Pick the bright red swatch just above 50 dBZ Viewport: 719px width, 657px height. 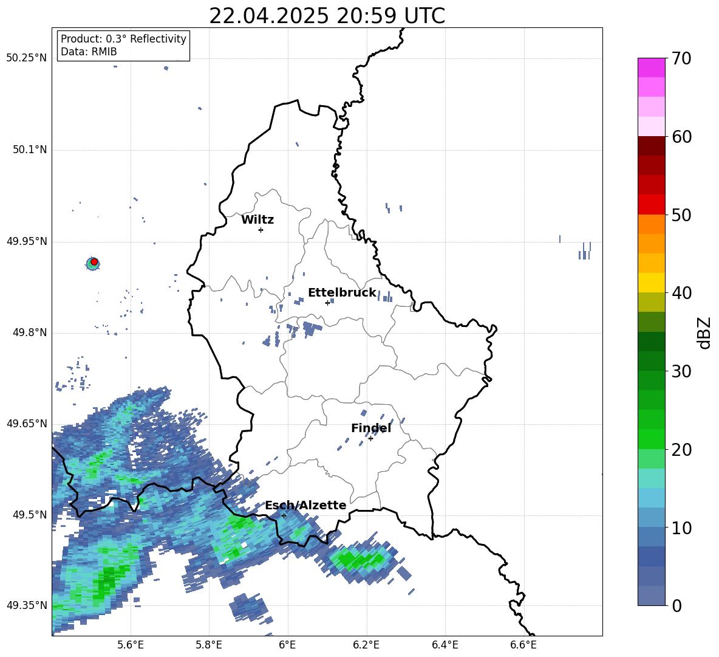[651, 205]
